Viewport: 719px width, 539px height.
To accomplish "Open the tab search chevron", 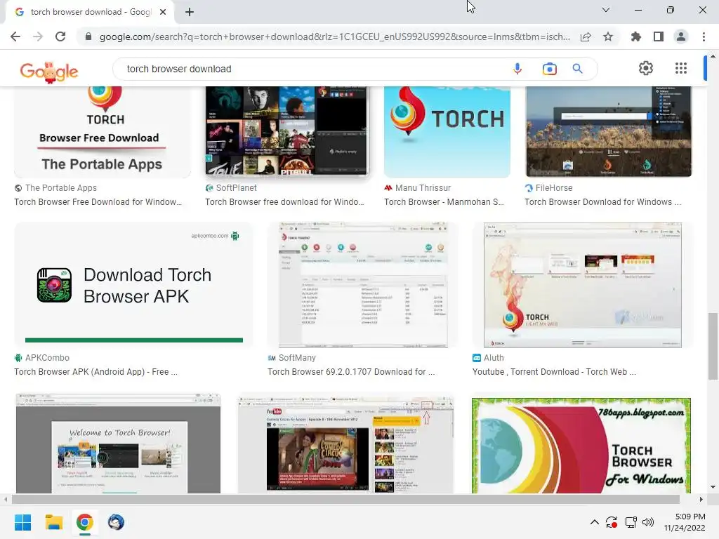I will tap(606, 10).
